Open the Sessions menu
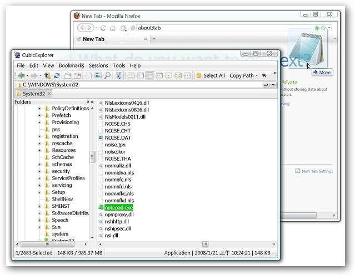Viewport: 355px width, 276px height. (98, 65)
